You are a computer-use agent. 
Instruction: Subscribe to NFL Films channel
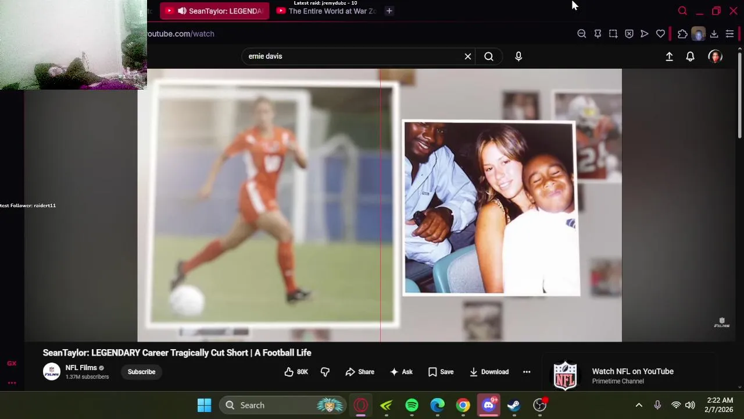click(141, 372)
